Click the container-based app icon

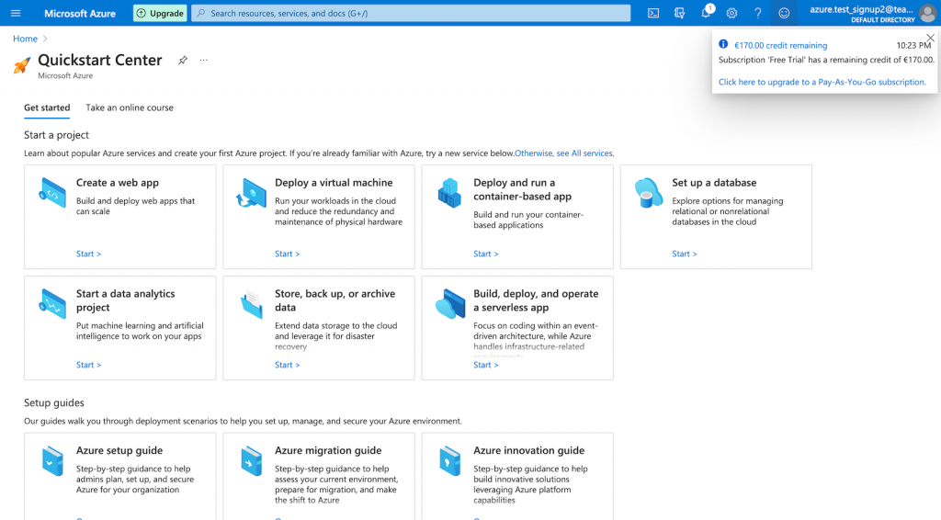449,193
